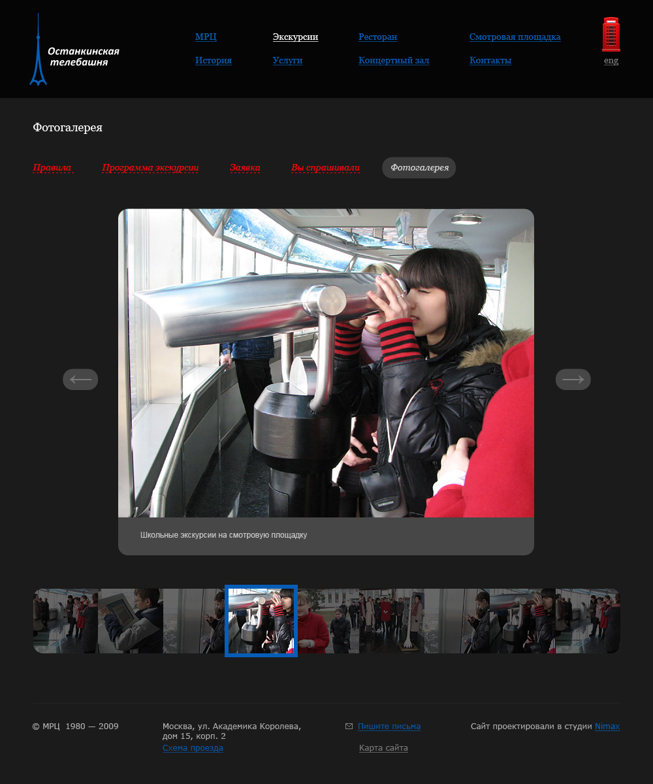Open the История section
653x784 pixels.
click(213, 61)
